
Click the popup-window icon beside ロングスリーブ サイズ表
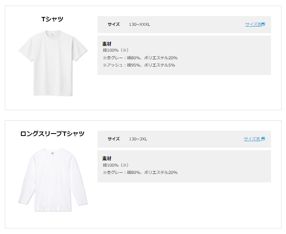(x=263, y=139)
